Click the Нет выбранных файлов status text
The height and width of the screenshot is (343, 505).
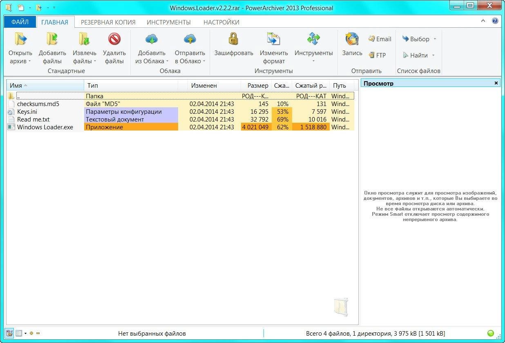coord(152,334)
